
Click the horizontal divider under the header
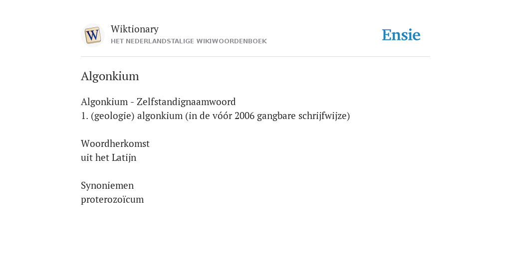click(x=255, y=57)
